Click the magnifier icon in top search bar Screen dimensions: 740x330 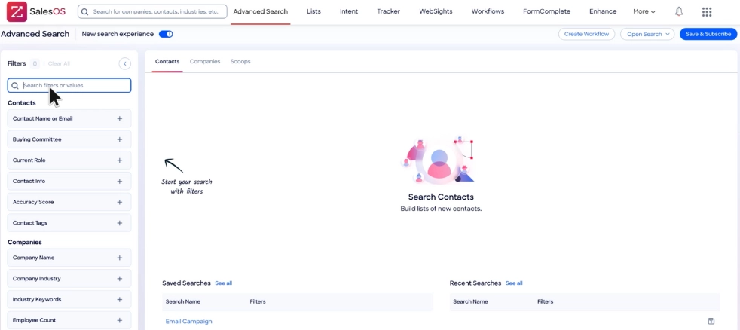pyautogui.click(x=85, y=12)
